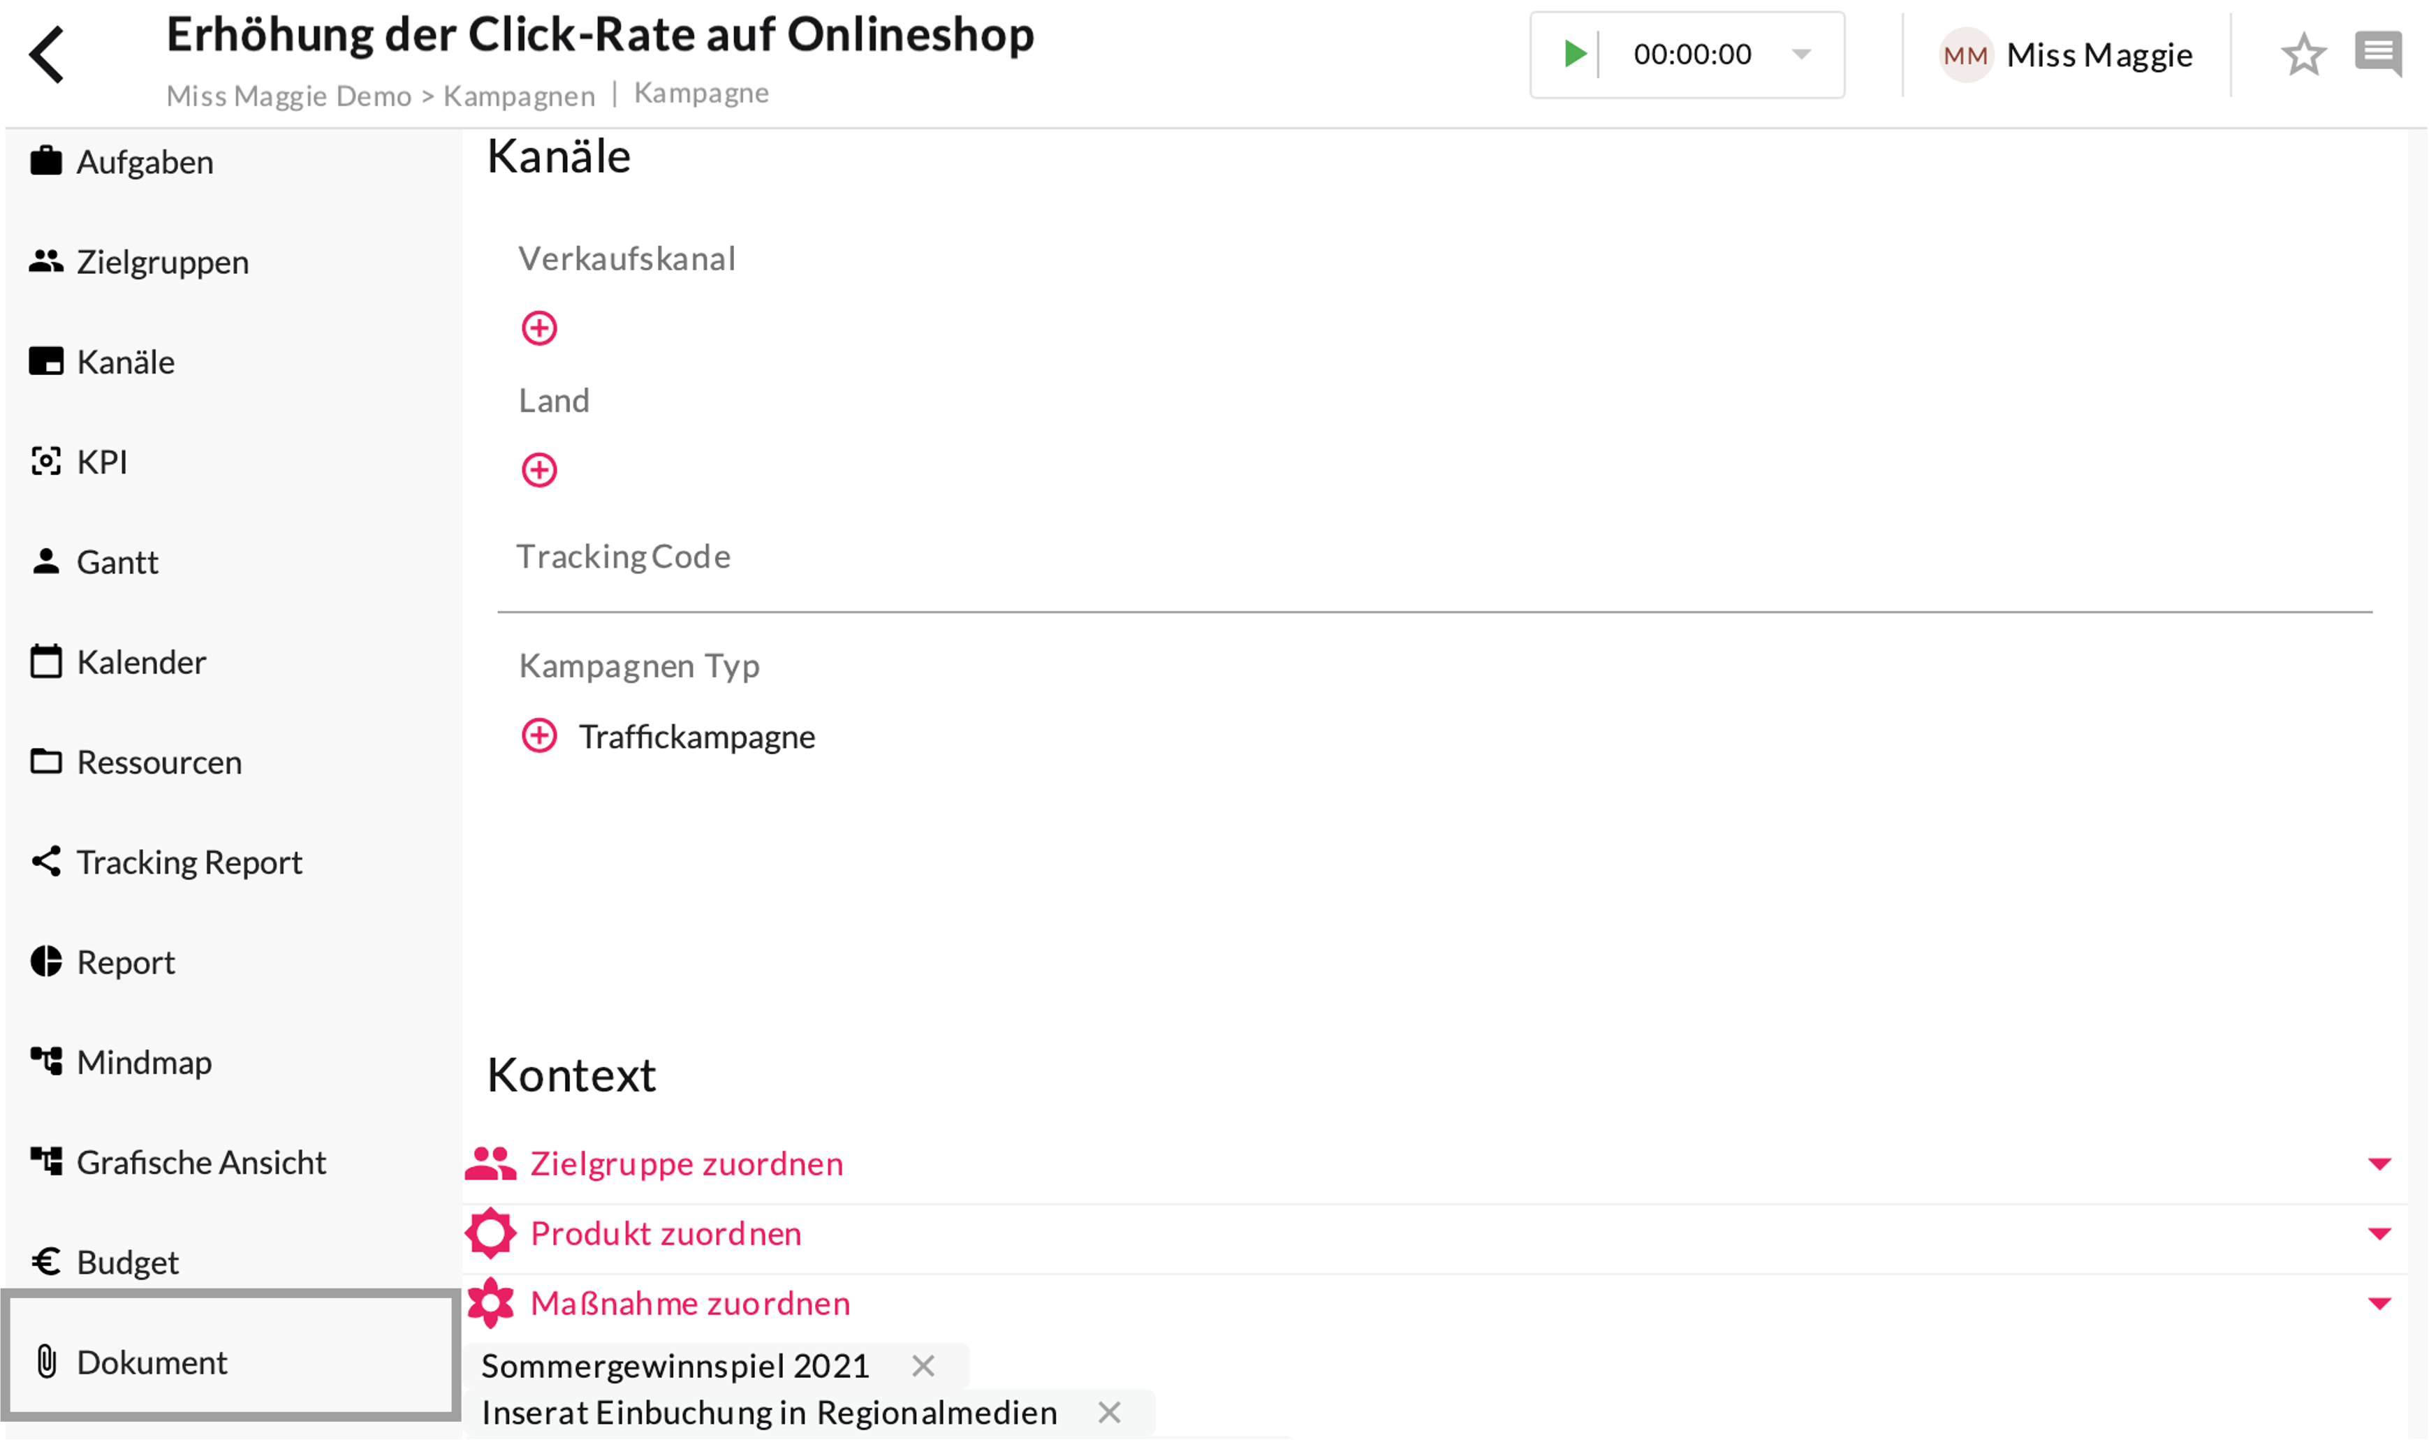Click the Tracking Code input field
The image size is (2429, 1440).
1434,586
